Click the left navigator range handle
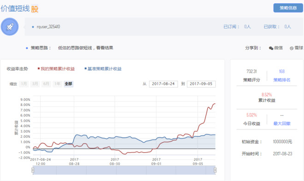This screenshot has height=181, width=304. click(x=33, y=170)
